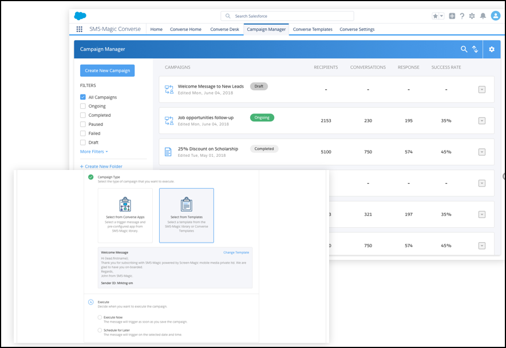Click the CONVERSATIONS column header

368,67
